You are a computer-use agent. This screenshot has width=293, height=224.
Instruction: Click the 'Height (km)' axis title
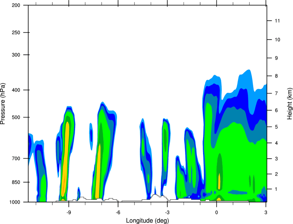coord(290,104)
